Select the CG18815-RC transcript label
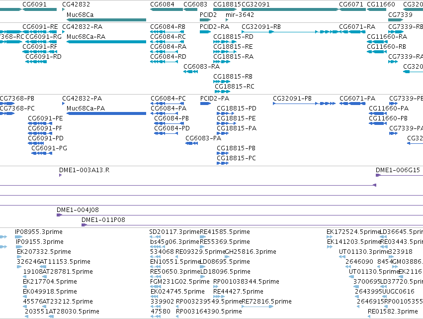This screenshot has width=423, height=319. coord(235,87)
